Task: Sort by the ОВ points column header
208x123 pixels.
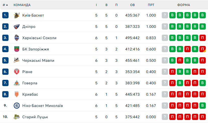Action: pos(132,5)
